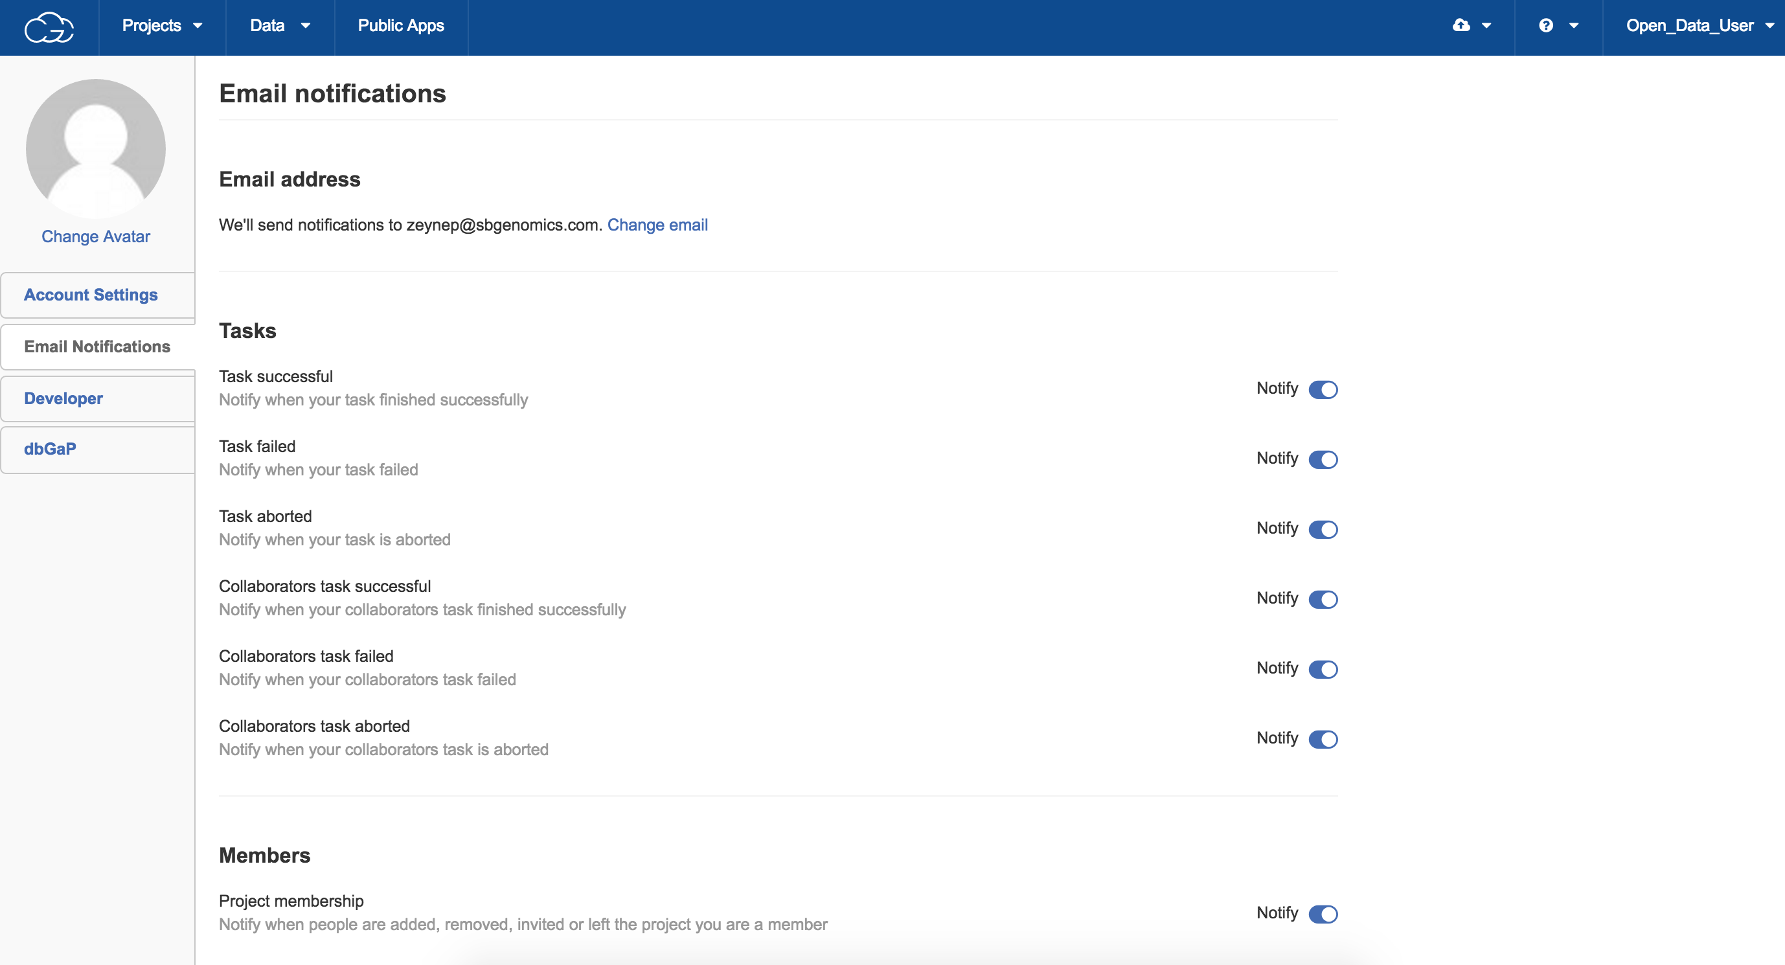Click the 'Collaborators task successful' label
The width and height of the screenshot is (1785, 965).
point(325,586)
